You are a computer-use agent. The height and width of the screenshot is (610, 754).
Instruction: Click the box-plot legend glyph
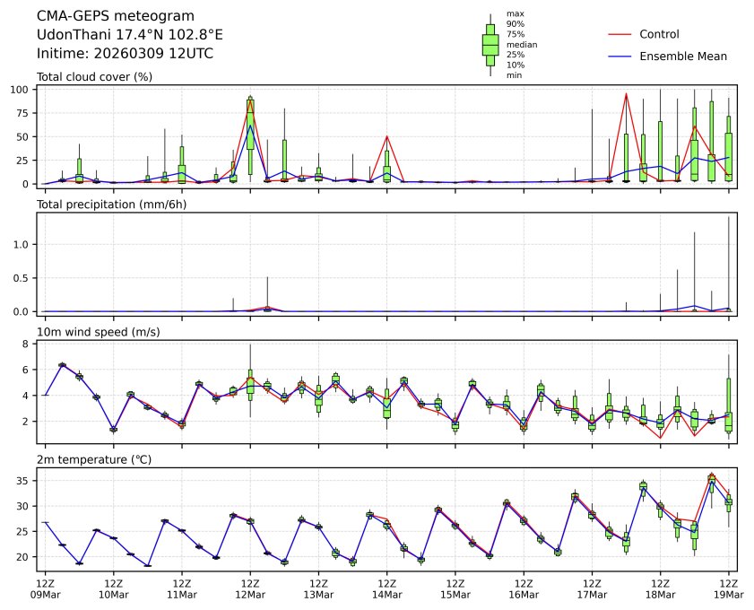pyautogui.click(x=490, y=45)
